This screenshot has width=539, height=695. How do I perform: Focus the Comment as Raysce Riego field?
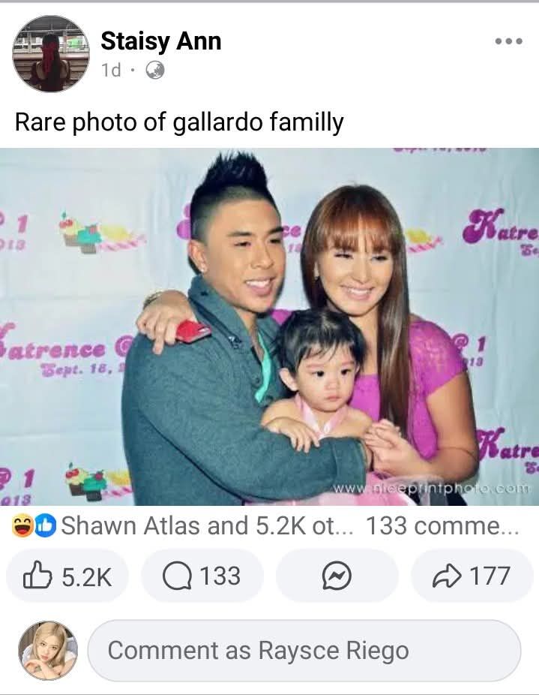coord(304,650)
